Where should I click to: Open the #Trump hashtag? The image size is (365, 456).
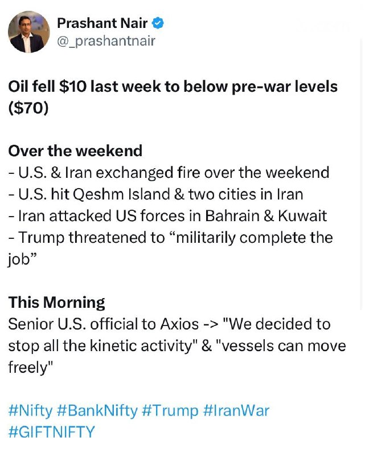pos(170,411)
